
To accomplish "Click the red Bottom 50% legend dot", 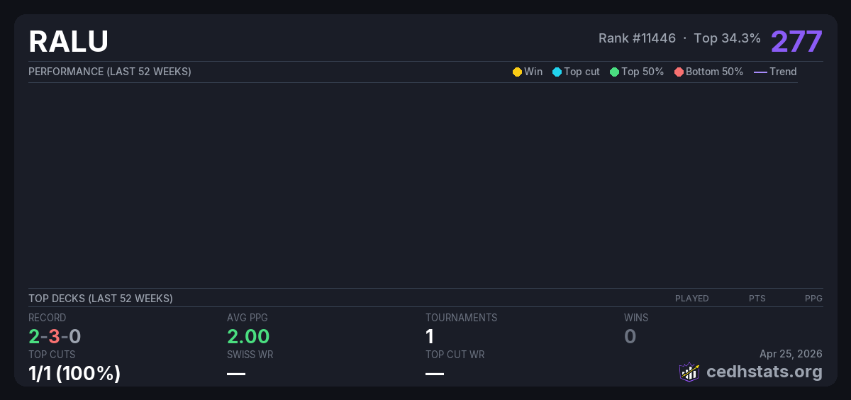I will 679,72.
